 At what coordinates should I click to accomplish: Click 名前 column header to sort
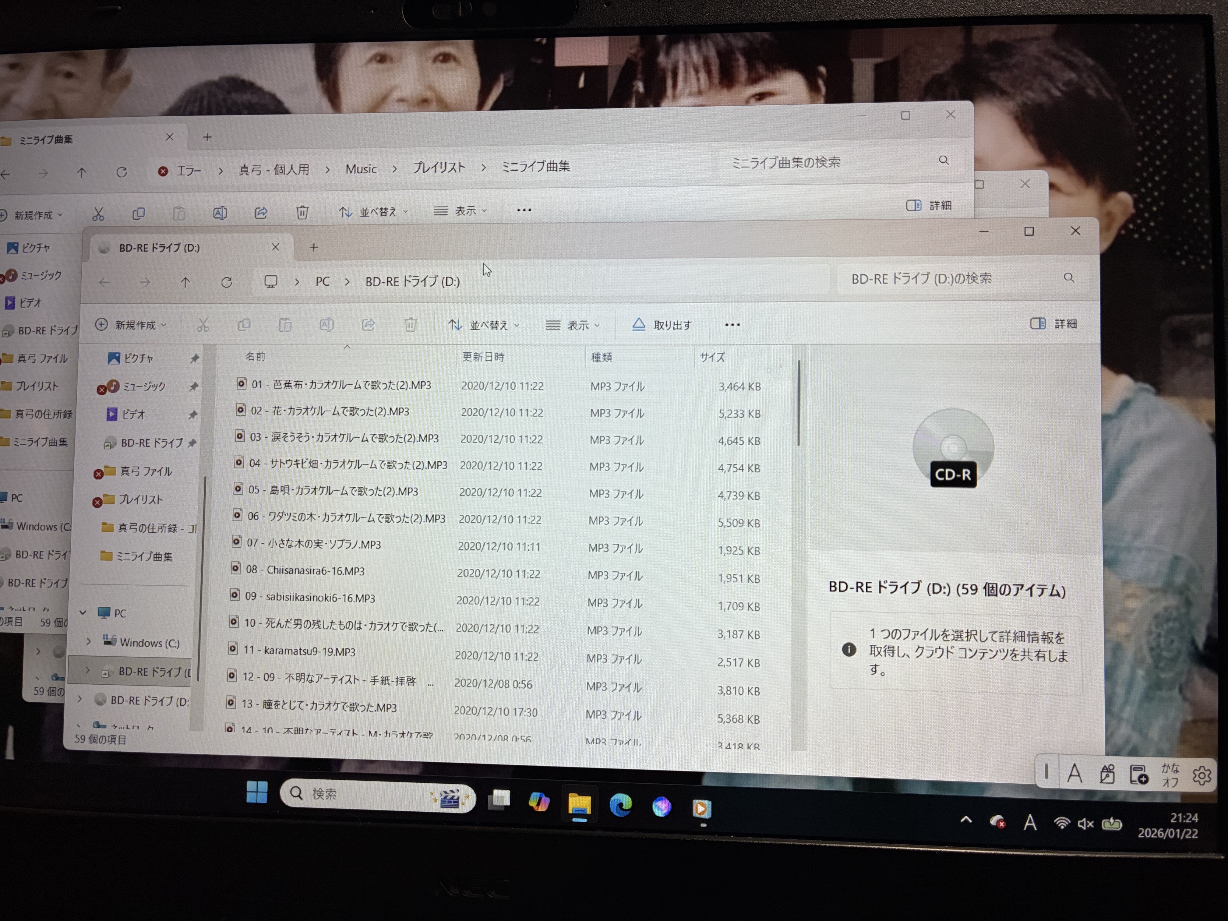tap(255, 356)
